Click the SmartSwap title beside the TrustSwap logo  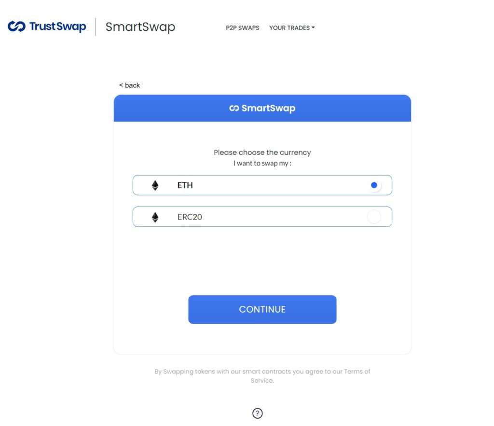click(140, 27)
